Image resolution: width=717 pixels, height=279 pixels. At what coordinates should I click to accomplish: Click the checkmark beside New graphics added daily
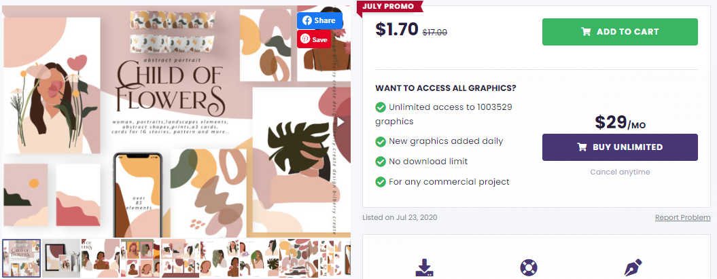[380, 141]
